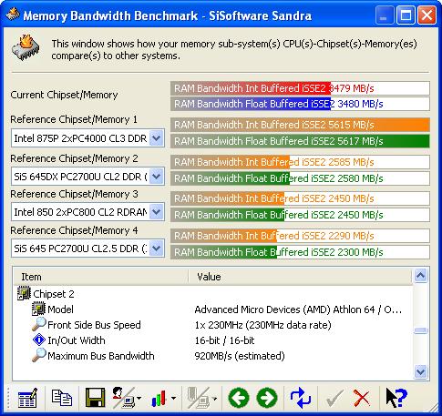The width and height of the screenshot is (442, 416).
Task: Open Reference Chipset/Memory 4 dropdown arrow
Action: pyautogui.click(x=156, y=249)
